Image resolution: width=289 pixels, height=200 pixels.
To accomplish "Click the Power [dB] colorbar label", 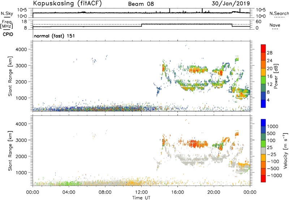I will pyautogui.click(x=276, y=77).
